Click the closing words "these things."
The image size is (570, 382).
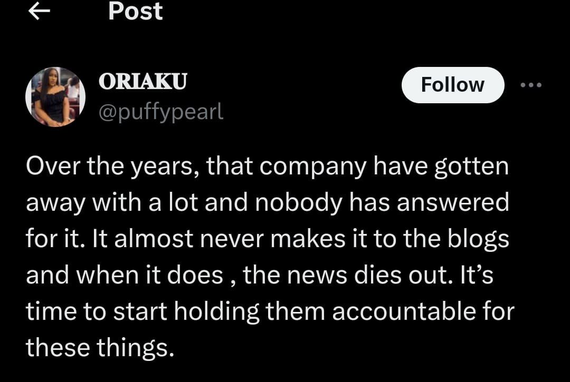click(99, 348)
